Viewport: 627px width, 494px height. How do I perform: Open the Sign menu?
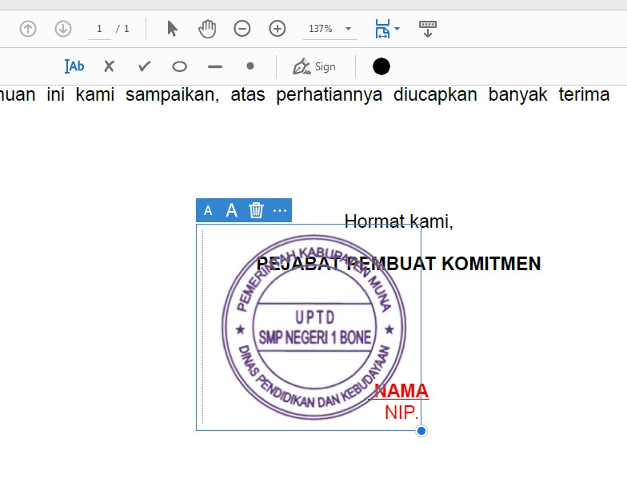(x=313, y=66)
